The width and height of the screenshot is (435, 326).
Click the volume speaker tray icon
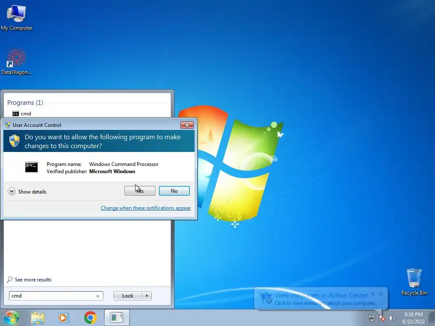click(x=392, y=318)
